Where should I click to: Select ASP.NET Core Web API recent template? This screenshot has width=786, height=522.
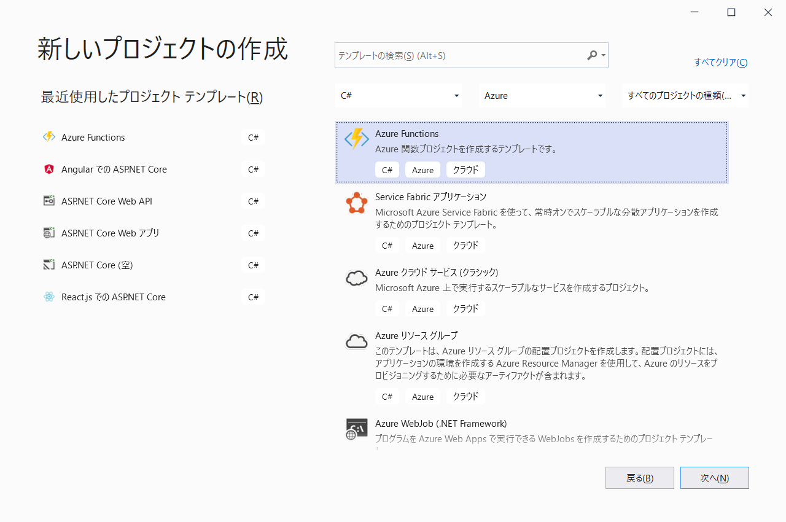coord(153,201)
